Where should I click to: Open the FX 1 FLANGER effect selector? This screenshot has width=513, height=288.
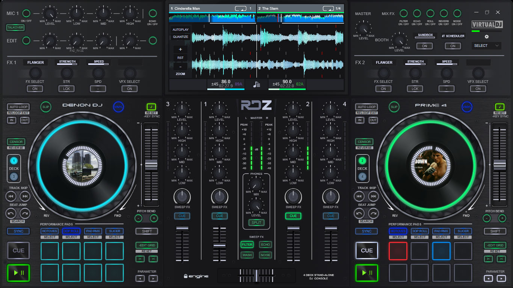[36, 63]
